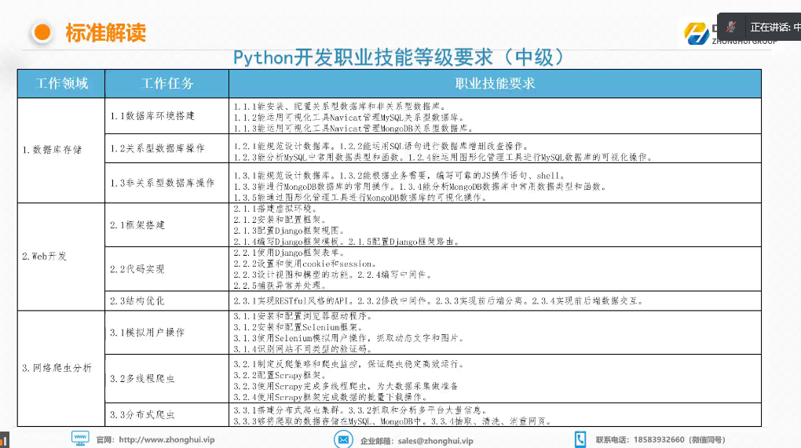The width and height of the screenshot is (801, 448).
Task: Click the ZhongHui Group logo
Action: [698, 34]
